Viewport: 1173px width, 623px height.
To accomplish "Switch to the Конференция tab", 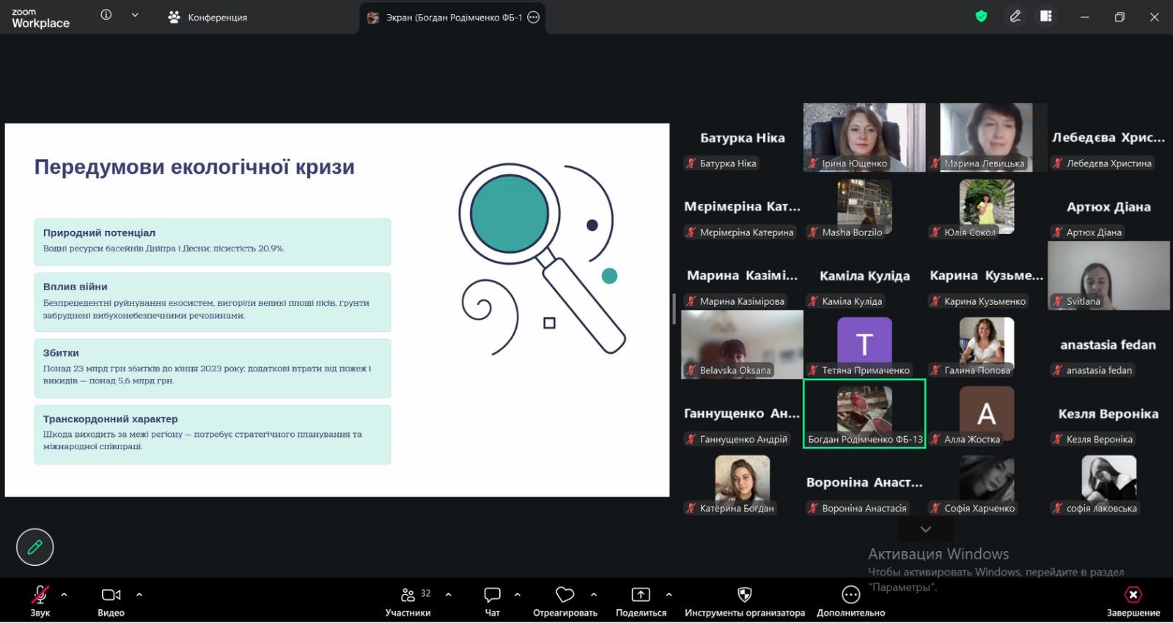I will 208,17.
